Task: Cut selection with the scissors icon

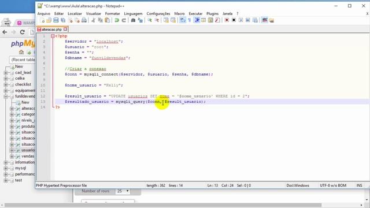Action: pos(94,20)
